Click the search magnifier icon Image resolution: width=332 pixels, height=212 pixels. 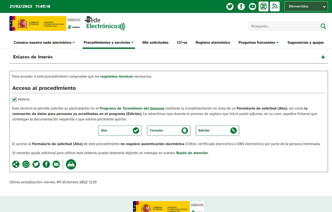(323, 26)
